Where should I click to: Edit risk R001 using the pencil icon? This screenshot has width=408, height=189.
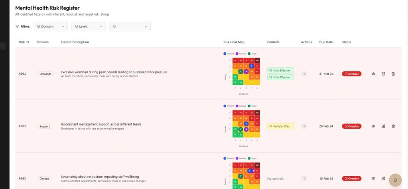(383, 74)
